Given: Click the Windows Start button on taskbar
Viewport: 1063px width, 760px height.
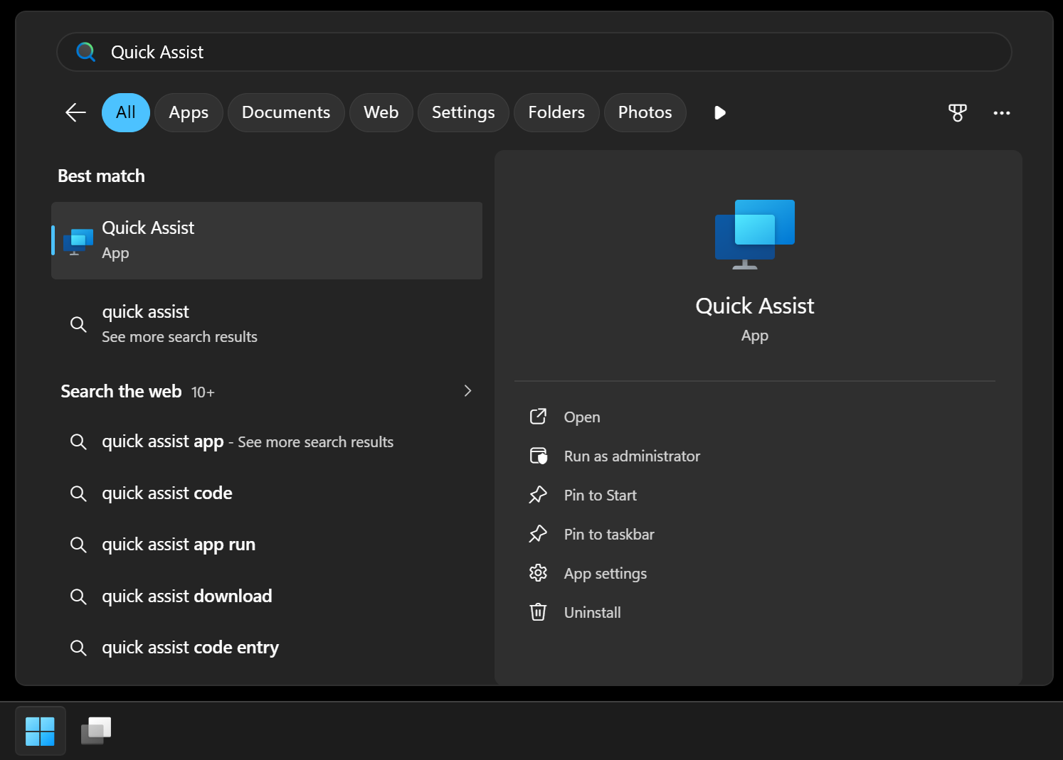Looking at the screenshot, I should (40, 731).
